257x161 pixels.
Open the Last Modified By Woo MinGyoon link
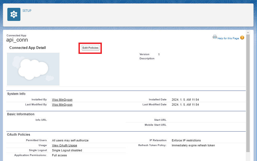(62, 105)
